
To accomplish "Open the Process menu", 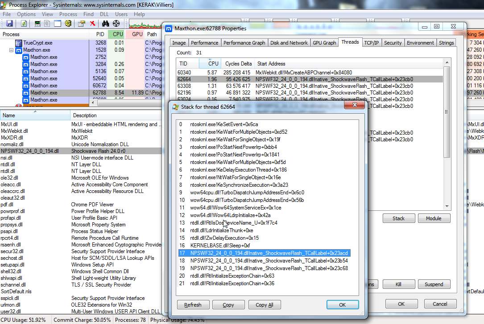I will [68, 14].
